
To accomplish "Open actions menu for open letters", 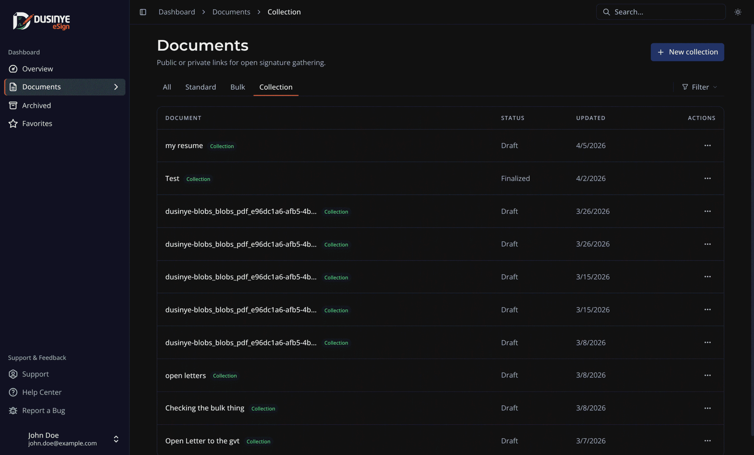I will 707,375.
